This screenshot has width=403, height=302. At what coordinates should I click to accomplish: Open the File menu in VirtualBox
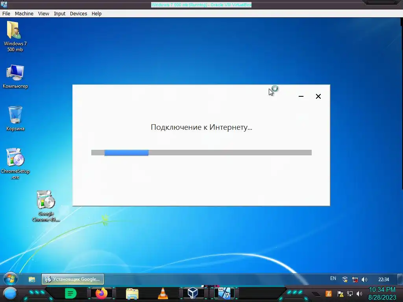pos(6,14)
